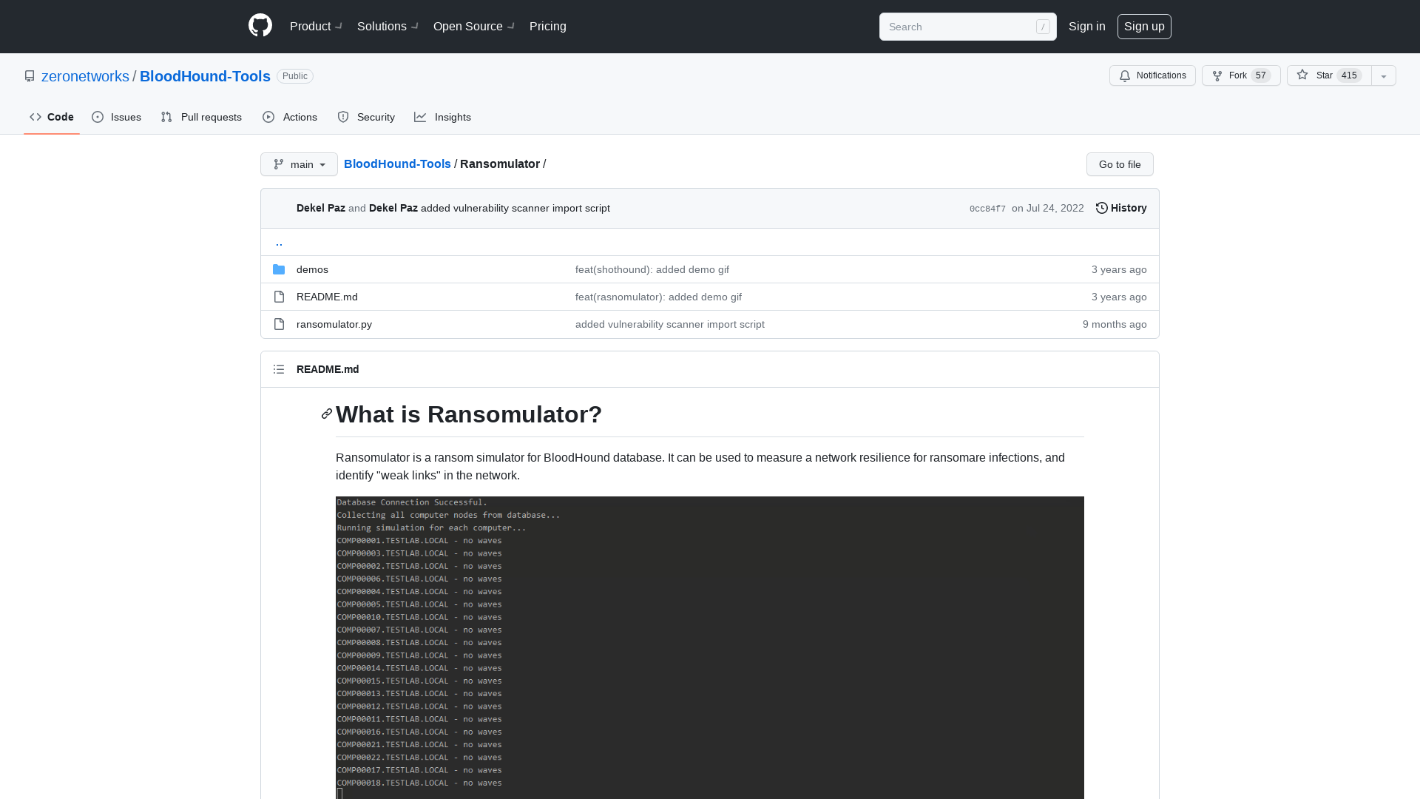Switch to the Code tab

click(x=52, y=117)
